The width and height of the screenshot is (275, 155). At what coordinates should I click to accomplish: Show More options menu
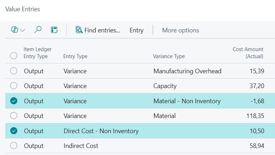pyautogui.click(x=181, y=30)
